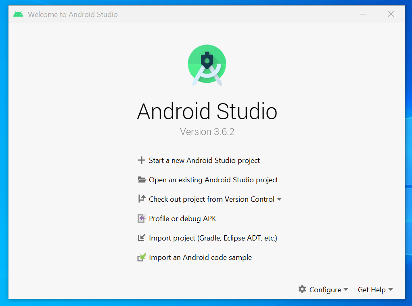The height and width of the screenshot is (306, 412).
Task: Select Import project (Gradle, Eclipse ADT, etc.)
Action: pyautogui.click(x=213, y=238)
